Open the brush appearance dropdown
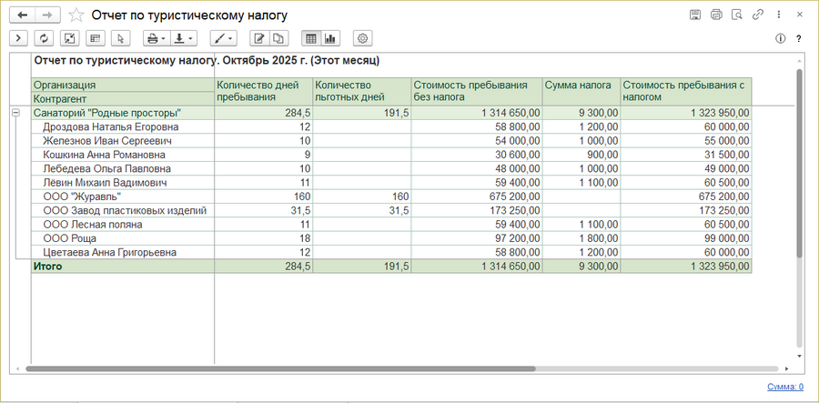The width and height of the screenshot is (819, 403). click(223, 38)
